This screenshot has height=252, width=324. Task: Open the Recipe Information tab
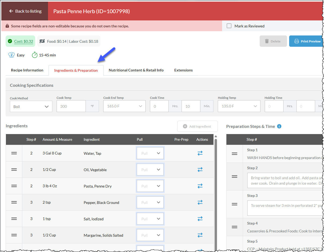click(x=27, y=70)
